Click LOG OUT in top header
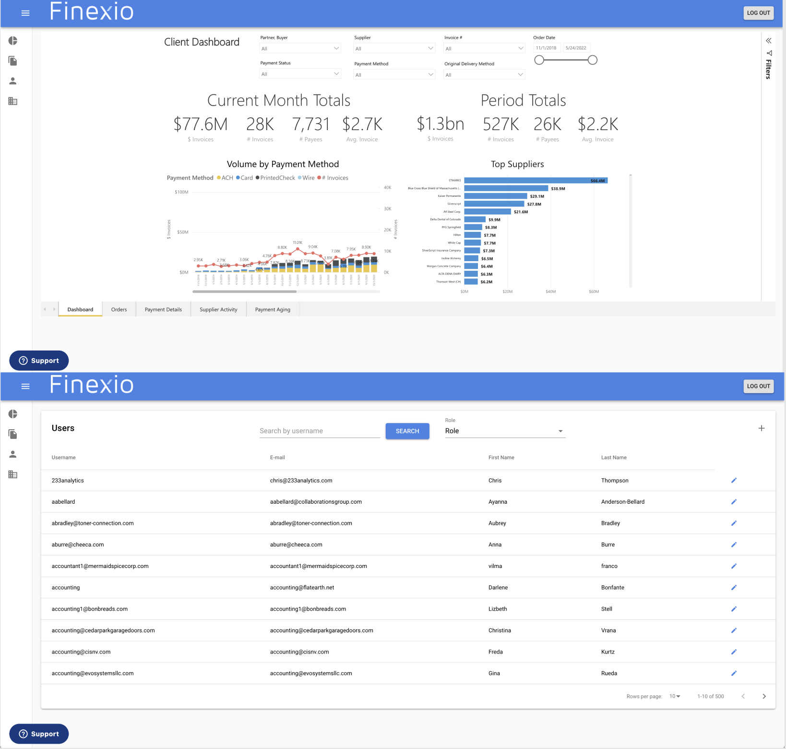Image resolution: width=786 pixels, height=749 pixels. pyautogui.click(x=758, y=13)
